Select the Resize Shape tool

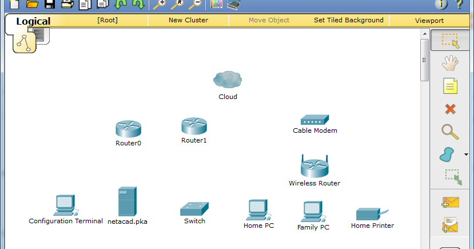[453, 177]
